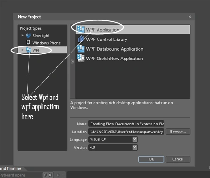This screenshot has height=178, width=210.
Task: Click the close storyboard X icon in the Timeline panel
Action: point(50,175)
